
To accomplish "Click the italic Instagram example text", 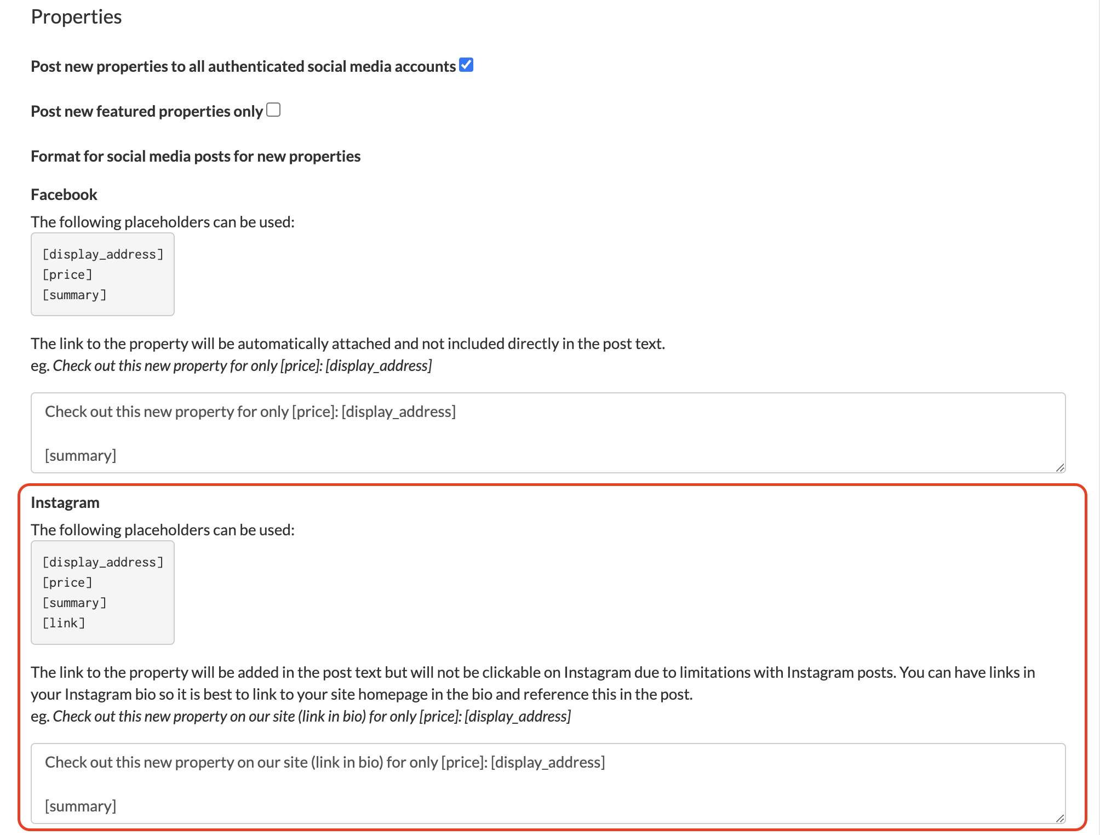I will [312, 716].
